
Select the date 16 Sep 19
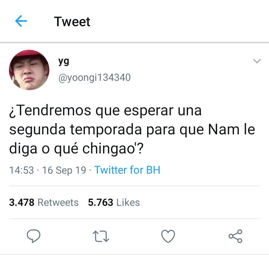[x=64, y=170]
